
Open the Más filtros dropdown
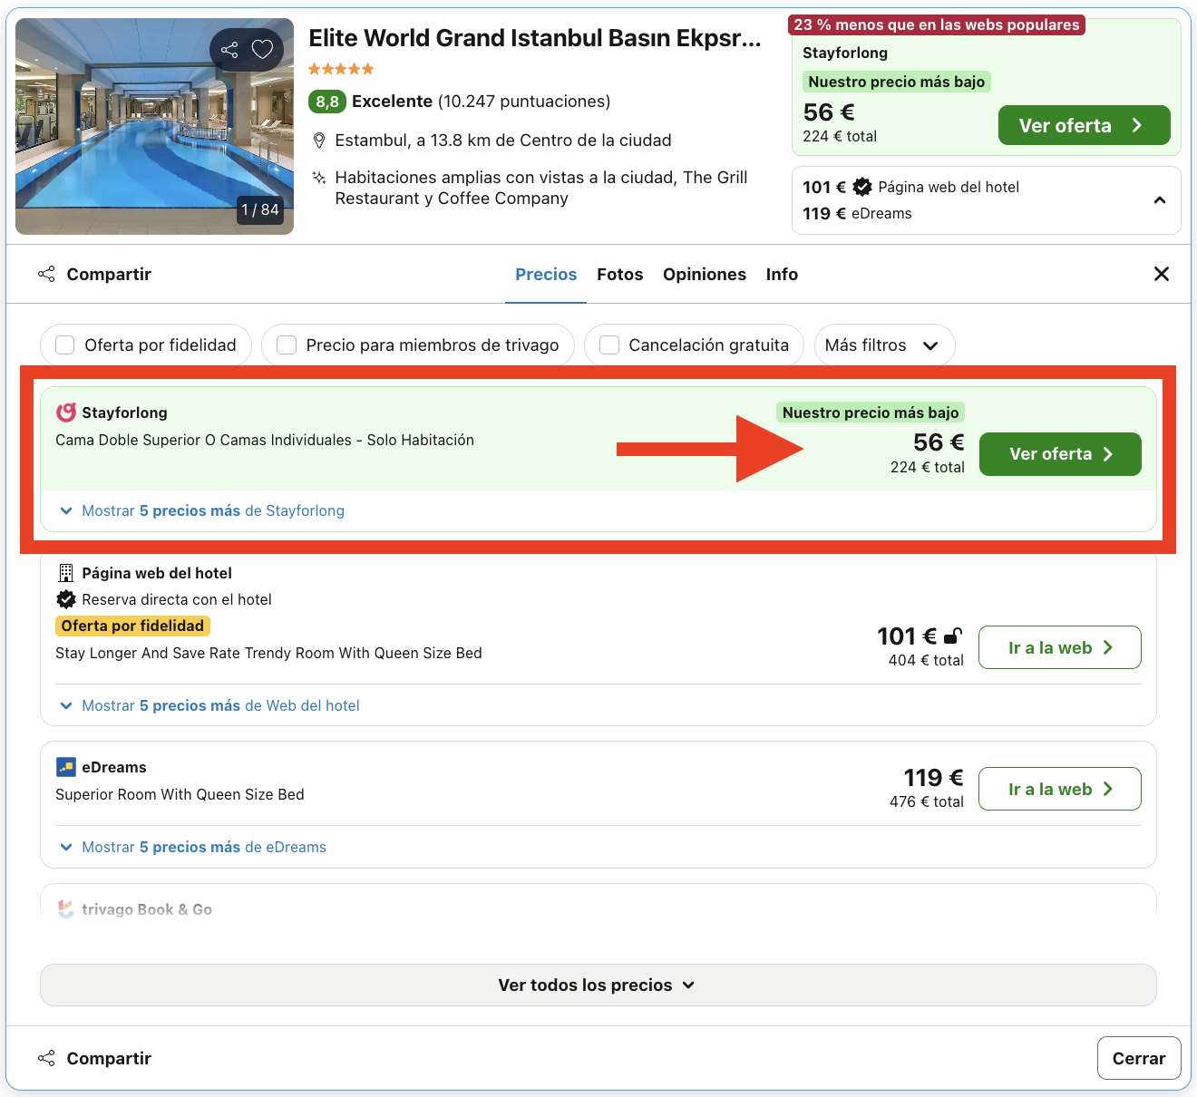[x=884, y=345]
